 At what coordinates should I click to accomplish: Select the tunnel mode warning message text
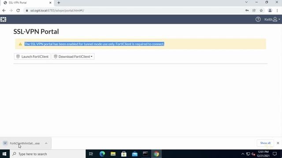[x=94, y=44]
